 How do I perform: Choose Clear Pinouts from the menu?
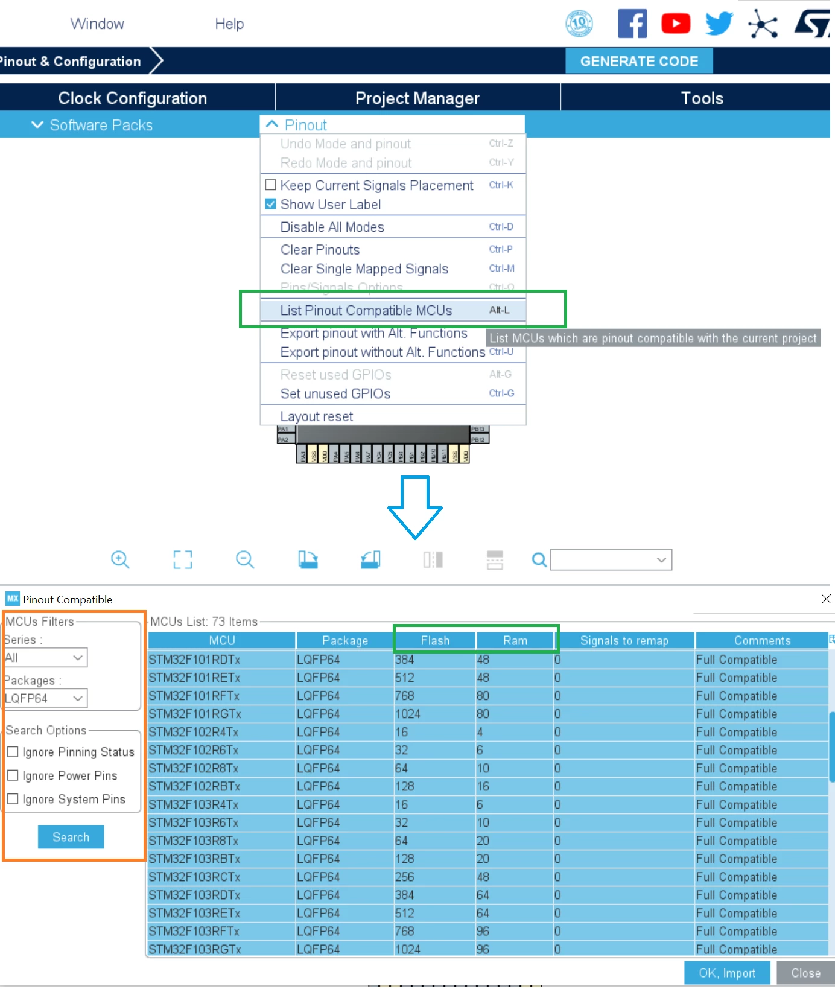point(393,249)
